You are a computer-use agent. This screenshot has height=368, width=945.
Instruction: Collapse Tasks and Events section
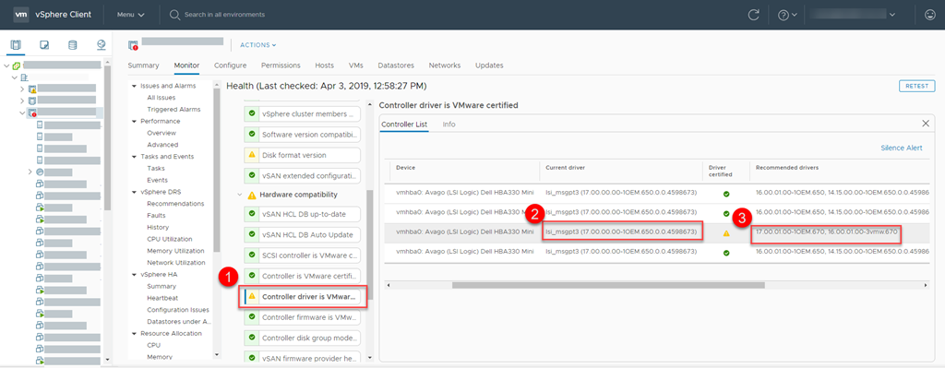tap(135, 157)
